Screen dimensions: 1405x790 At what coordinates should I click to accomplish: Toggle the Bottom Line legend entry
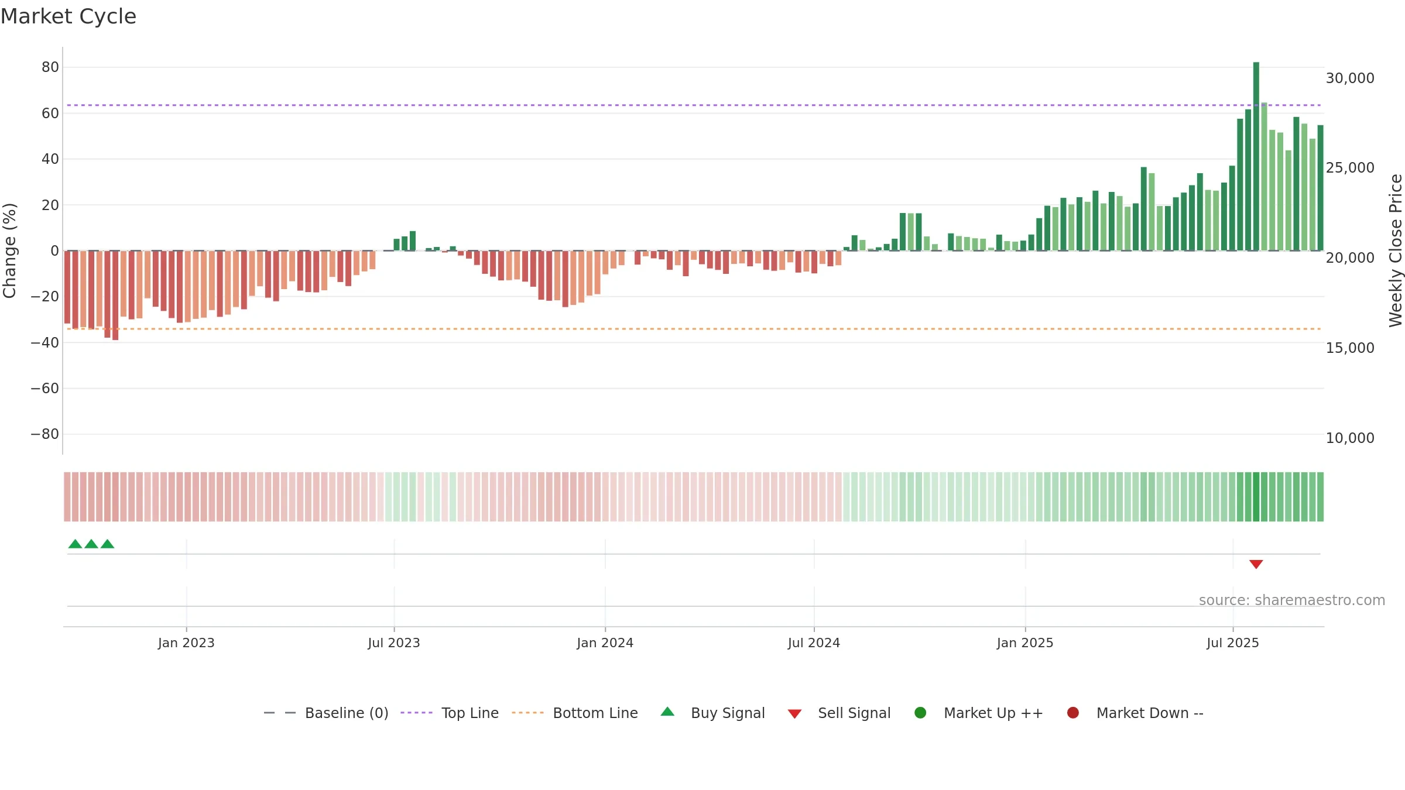click(575, 713)
